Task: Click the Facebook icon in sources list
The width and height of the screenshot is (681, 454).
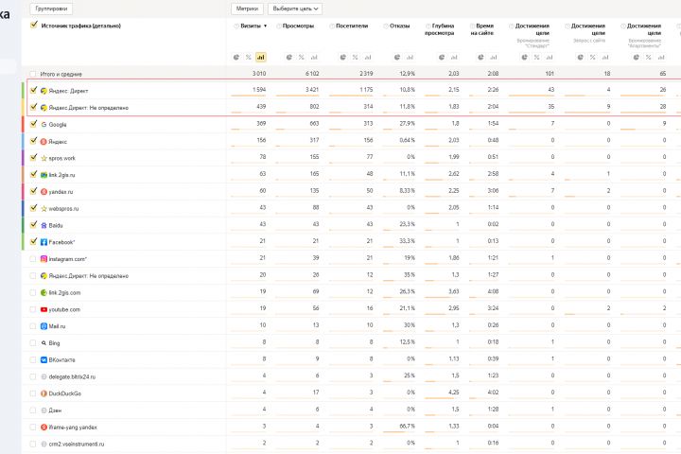Action: 44,242
